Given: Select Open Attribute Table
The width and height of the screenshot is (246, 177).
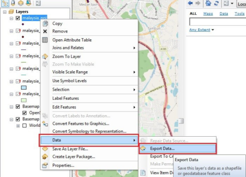Looking at the screenshot, I should click(x=72, y=40).
